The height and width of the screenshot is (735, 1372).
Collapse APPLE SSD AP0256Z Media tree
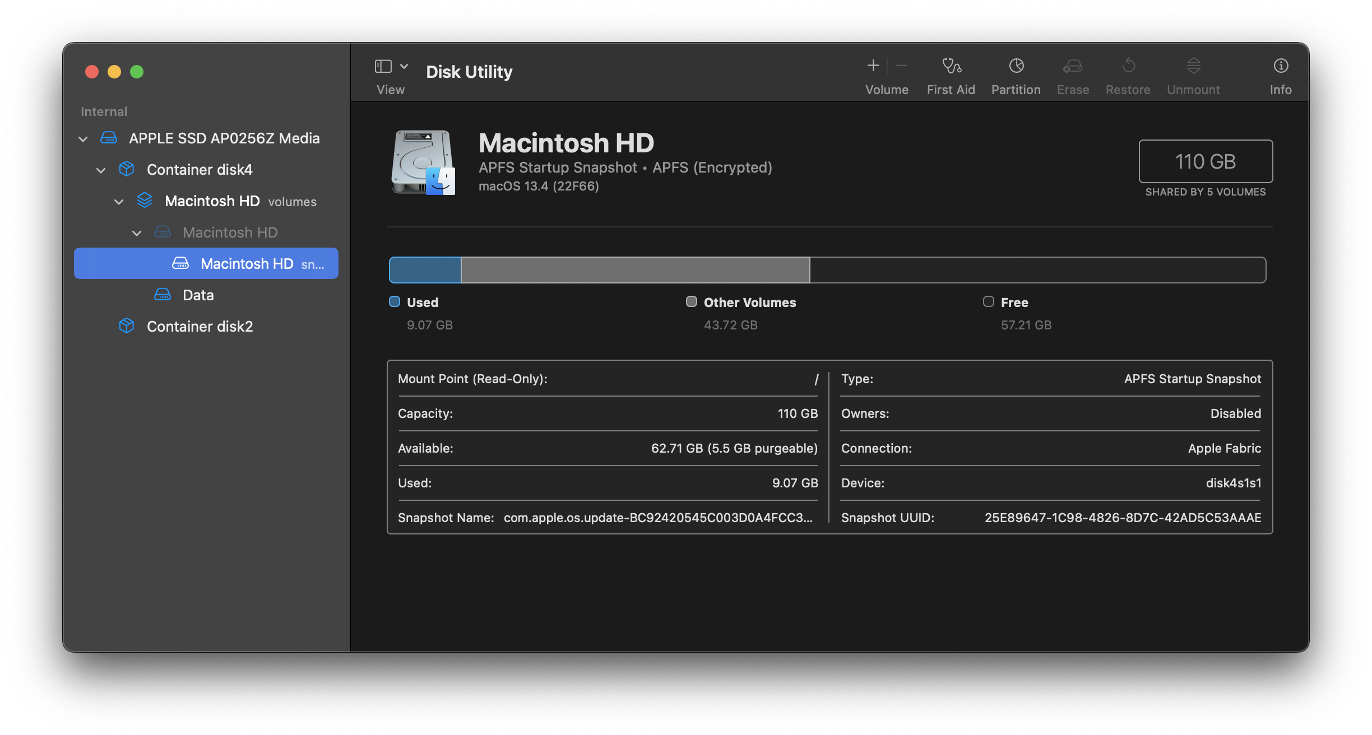pos(83,139)
